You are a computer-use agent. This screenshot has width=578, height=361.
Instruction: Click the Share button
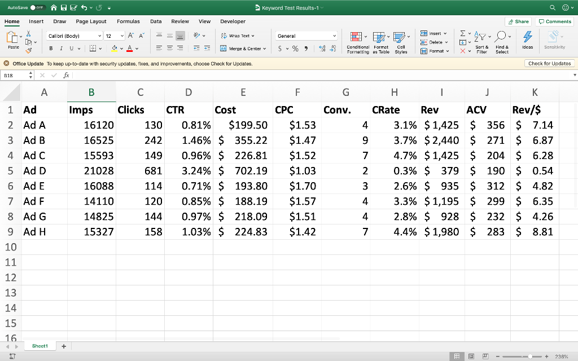coord(518,22)
